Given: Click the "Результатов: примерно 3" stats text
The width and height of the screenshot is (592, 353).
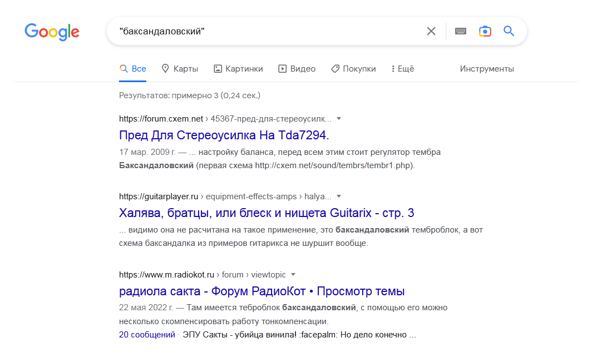Looking at the screenshot, I should (x=190, y=95).
